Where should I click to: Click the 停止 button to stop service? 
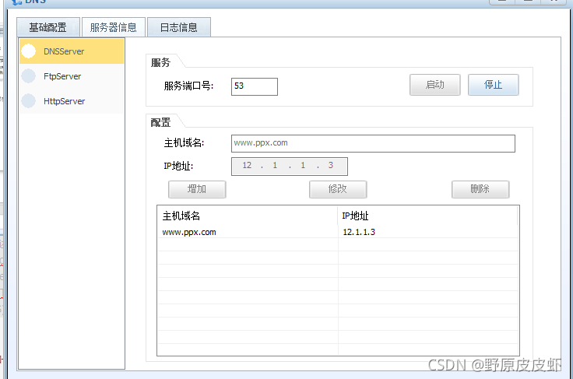[x=494, y=85]
